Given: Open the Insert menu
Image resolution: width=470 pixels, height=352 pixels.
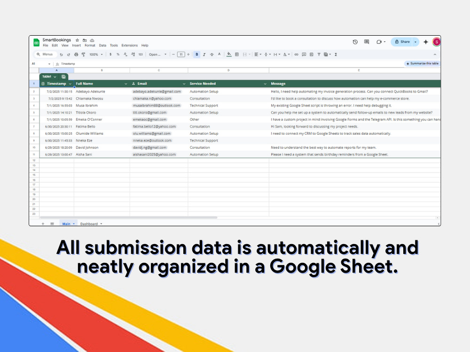Looking at the screenshot, I should tap(77, 46).
